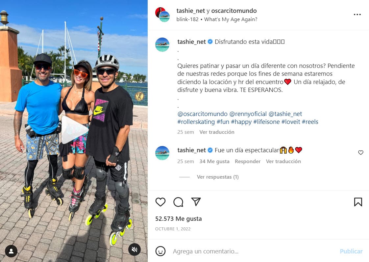The height and width of the screenshot is (262, 369).
Task: Open the three-dot more options menu
Action: [357, 15]
